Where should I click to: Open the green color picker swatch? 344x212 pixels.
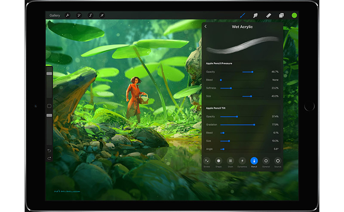(294, 15)
